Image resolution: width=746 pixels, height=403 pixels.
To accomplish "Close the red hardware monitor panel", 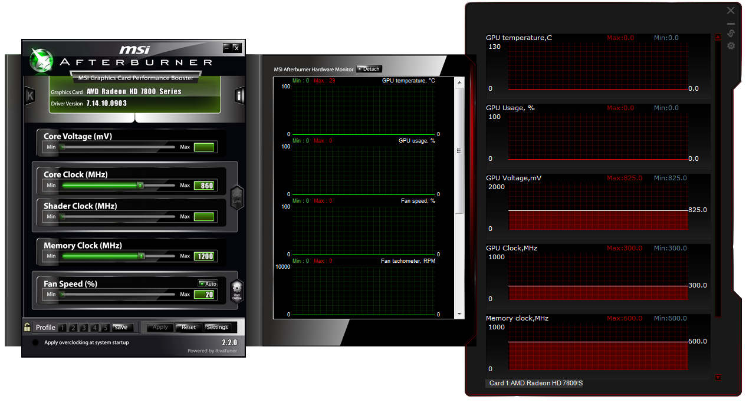I will (731, 11).
